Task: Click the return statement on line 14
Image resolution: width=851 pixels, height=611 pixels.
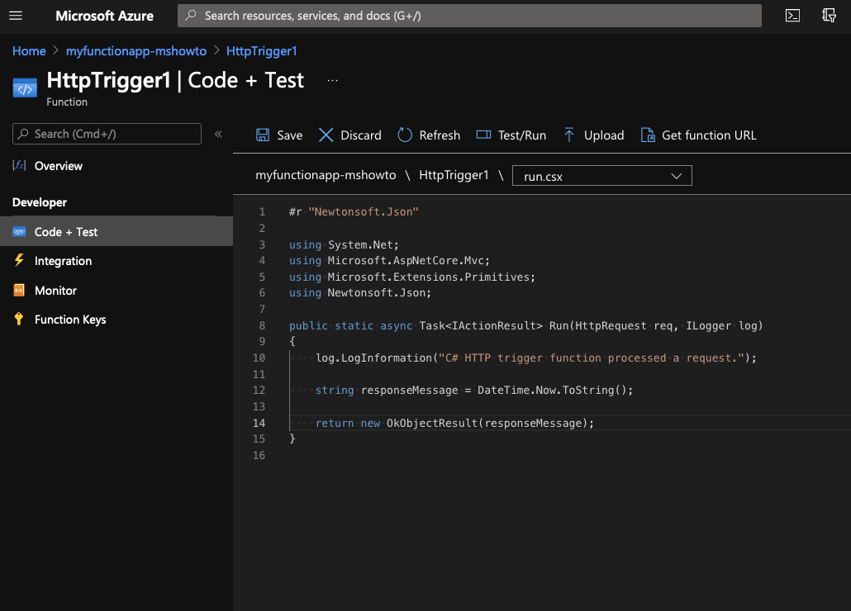Action: pyautogui.click(x=454, y=423)
